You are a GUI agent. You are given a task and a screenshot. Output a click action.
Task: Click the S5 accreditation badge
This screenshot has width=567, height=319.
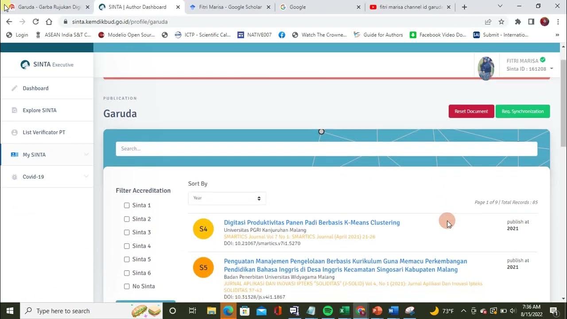(x=203, y=268)
